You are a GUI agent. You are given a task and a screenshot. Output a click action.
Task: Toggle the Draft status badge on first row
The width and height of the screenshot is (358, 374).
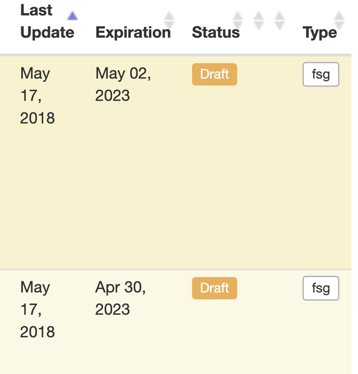tap(214, 74)
